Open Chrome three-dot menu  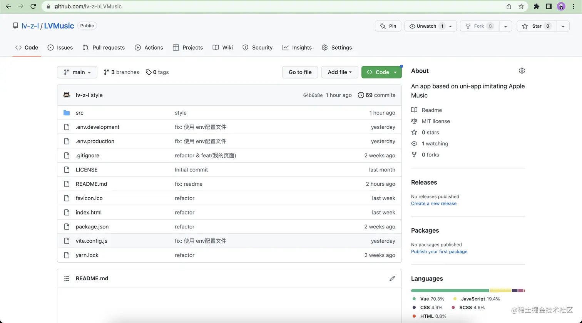coord(574,7)
